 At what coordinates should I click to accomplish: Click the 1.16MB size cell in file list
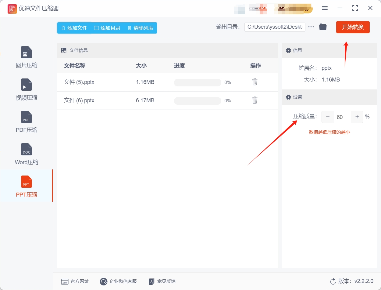pos(145,82)
